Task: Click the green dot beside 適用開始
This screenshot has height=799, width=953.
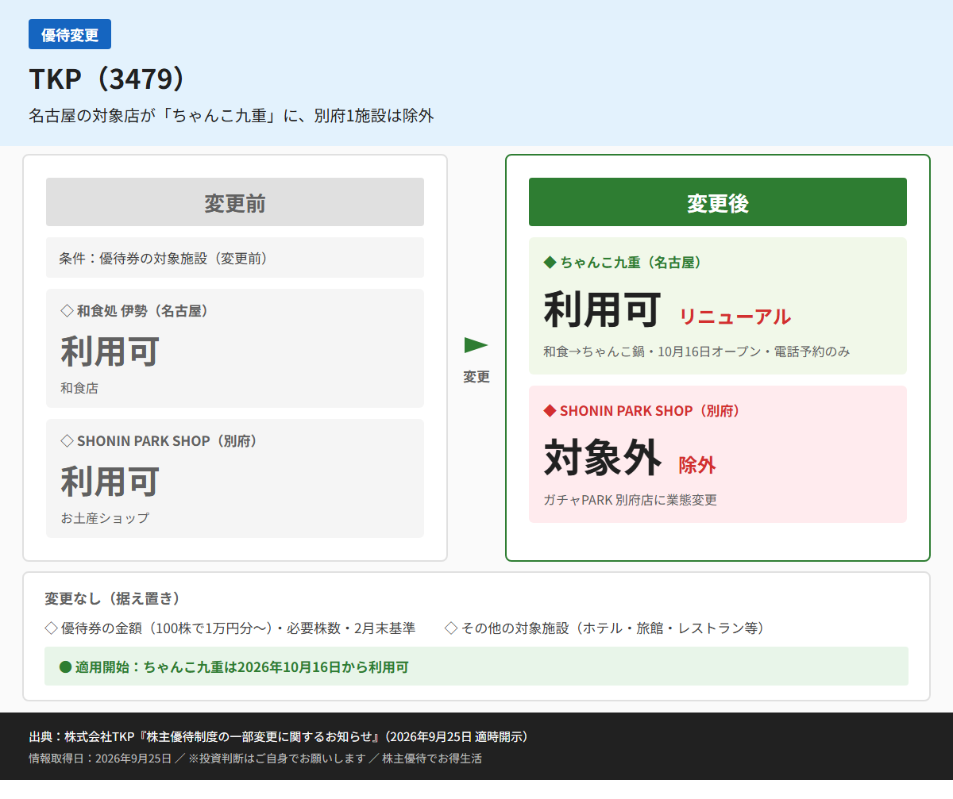Action: pos(66,666)
